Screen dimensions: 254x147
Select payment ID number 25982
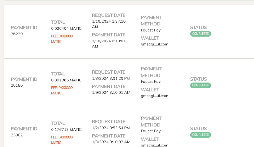click(x=17, y=135)
